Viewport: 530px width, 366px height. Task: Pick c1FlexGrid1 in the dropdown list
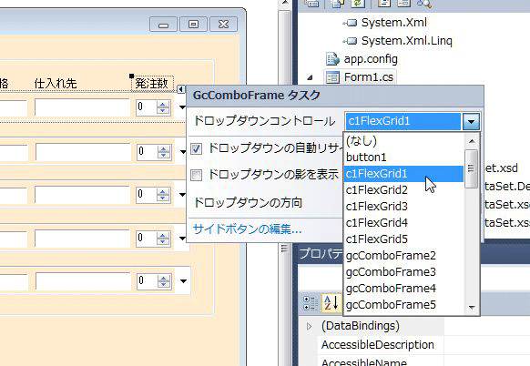pyautogui.click(x=403, y=174)
